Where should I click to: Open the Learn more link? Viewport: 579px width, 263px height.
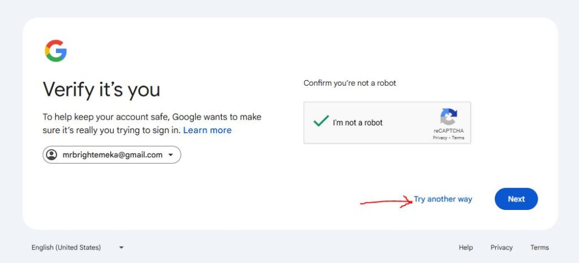(x=207, y=130)
